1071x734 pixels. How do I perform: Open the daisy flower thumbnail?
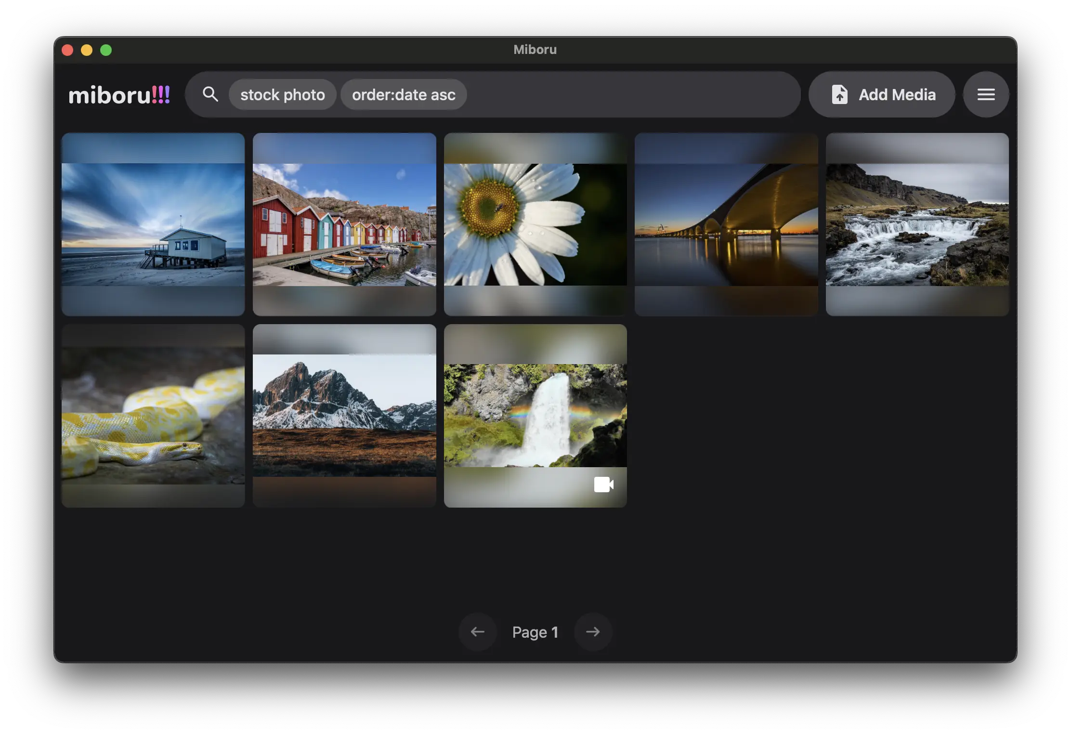pos(535,224)
